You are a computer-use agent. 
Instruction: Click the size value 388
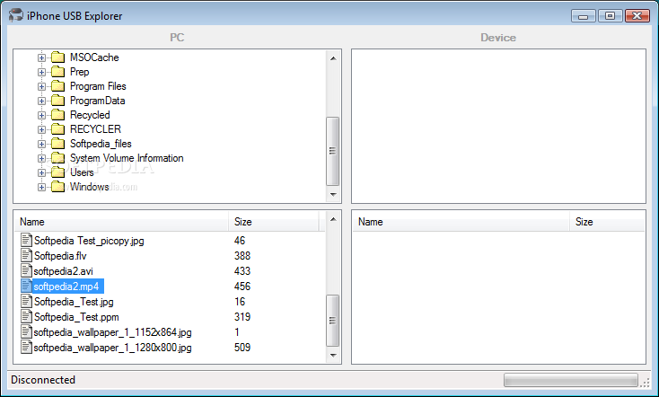[242, 256]
